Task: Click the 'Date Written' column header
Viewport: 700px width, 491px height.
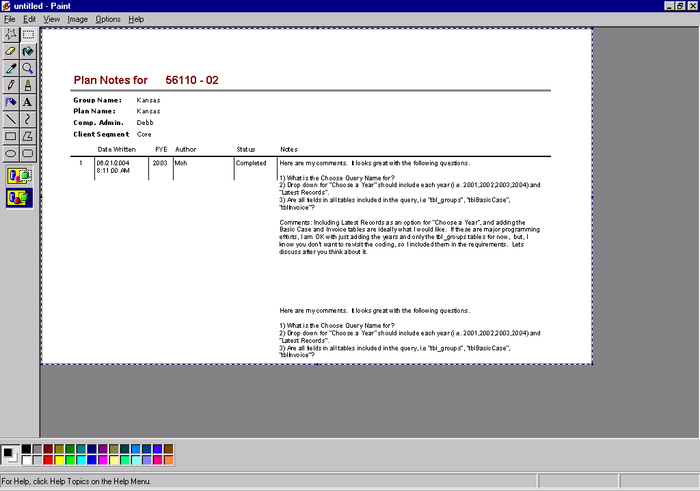Action: 116,150
